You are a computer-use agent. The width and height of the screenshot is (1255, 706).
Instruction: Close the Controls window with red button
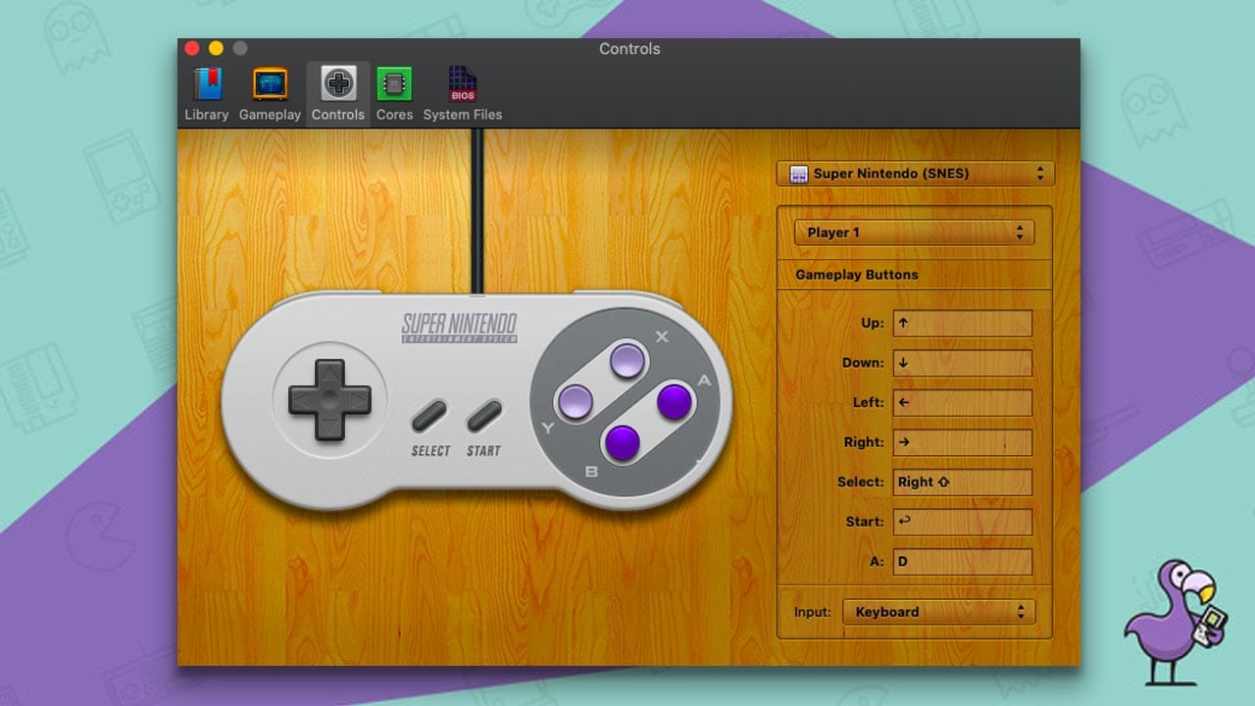coord(192,48)
